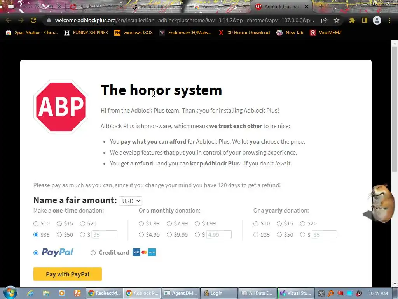Image resolution: width=398 pixels, height=299 pixels.
Task: Click the address bar URL
Action: coord(185,20)
